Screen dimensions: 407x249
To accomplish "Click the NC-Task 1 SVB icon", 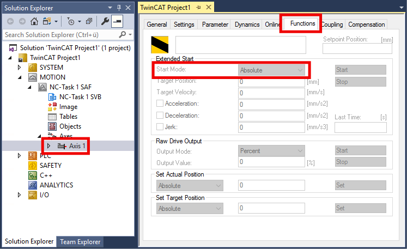I will [x=52, y=97].
